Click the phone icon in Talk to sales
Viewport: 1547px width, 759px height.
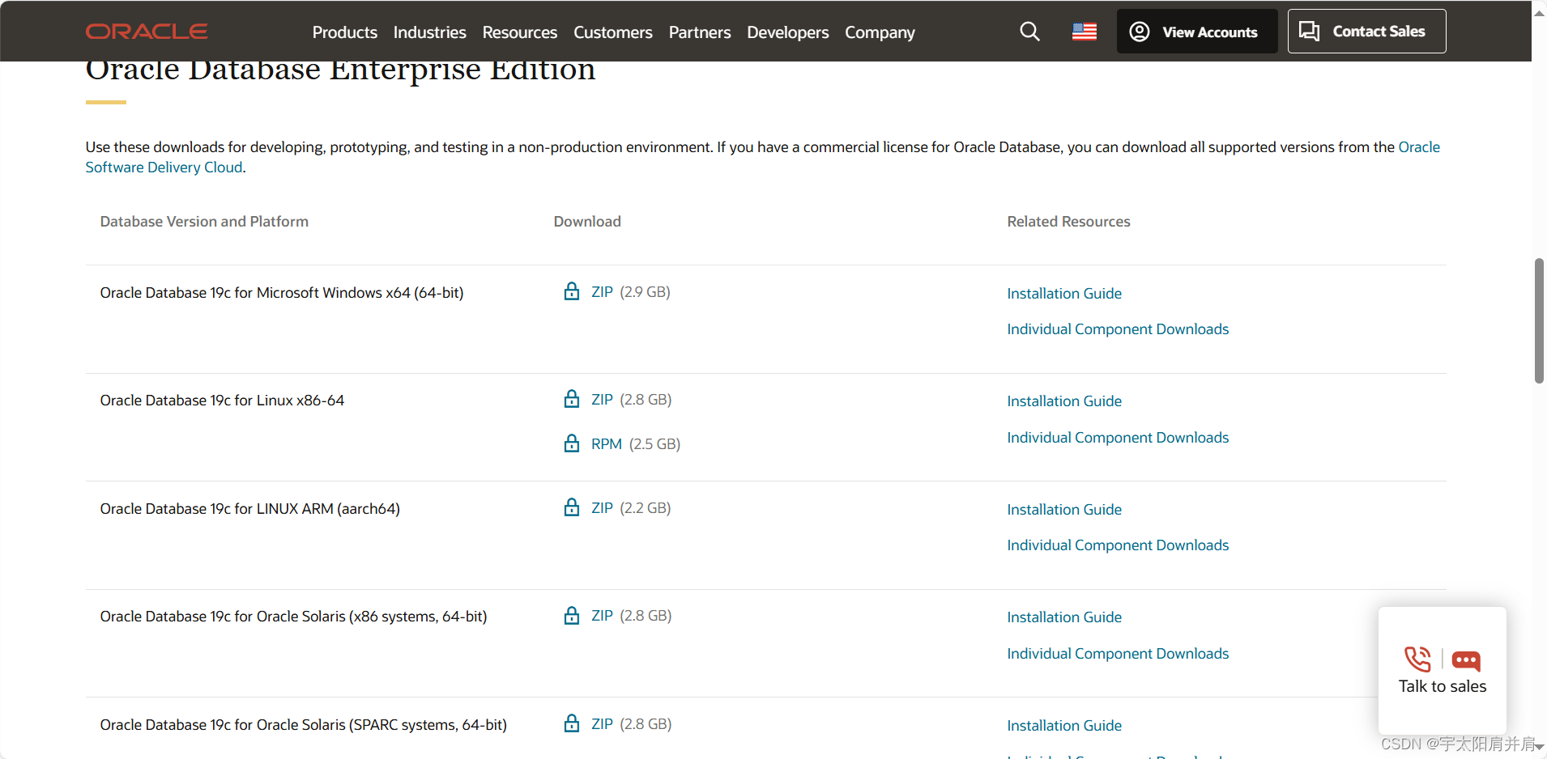point(1417,659)
